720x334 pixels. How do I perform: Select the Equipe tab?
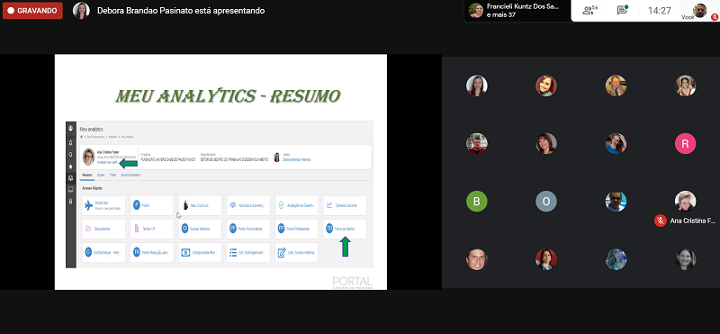point(101,175)
